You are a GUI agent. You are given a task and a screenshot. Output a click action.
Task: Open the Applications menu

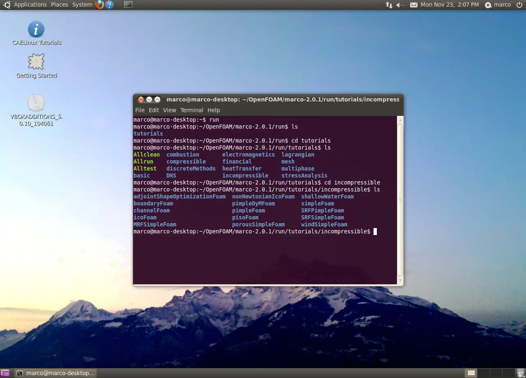(30, 5)
